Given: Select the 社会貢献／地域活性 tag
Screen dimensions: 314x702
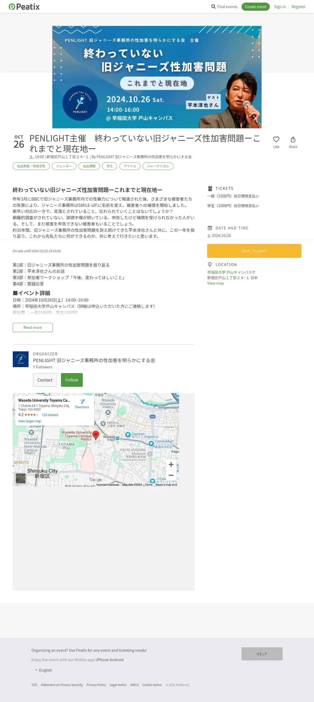Looking at the screenshot, I should point(31,166).
